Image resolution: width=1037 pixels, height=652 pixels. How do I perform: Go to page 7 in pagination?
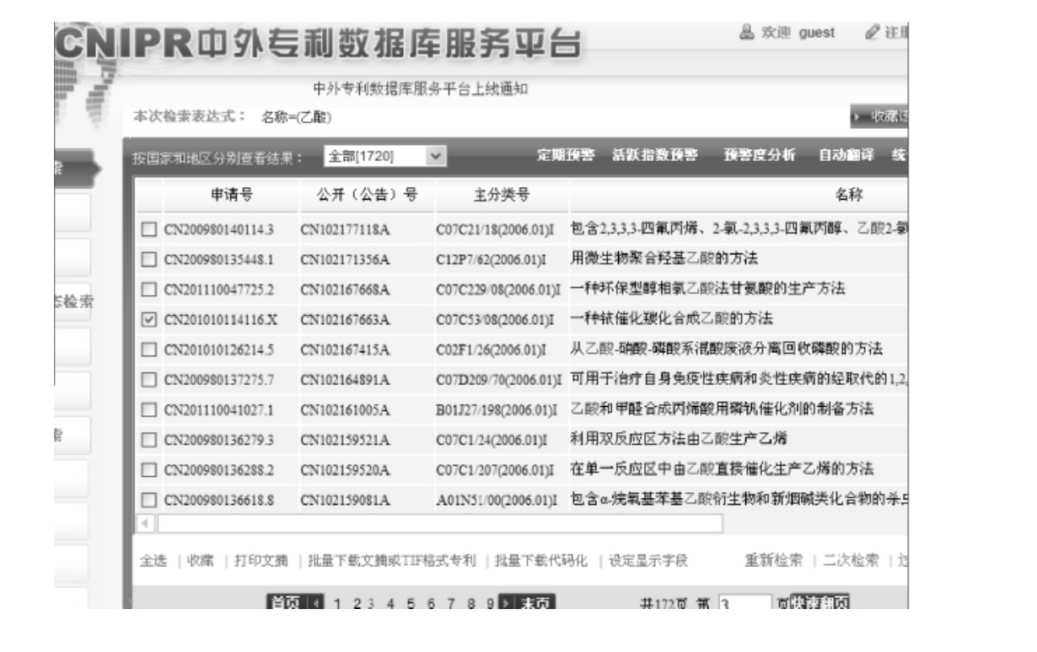click(451, 604)
